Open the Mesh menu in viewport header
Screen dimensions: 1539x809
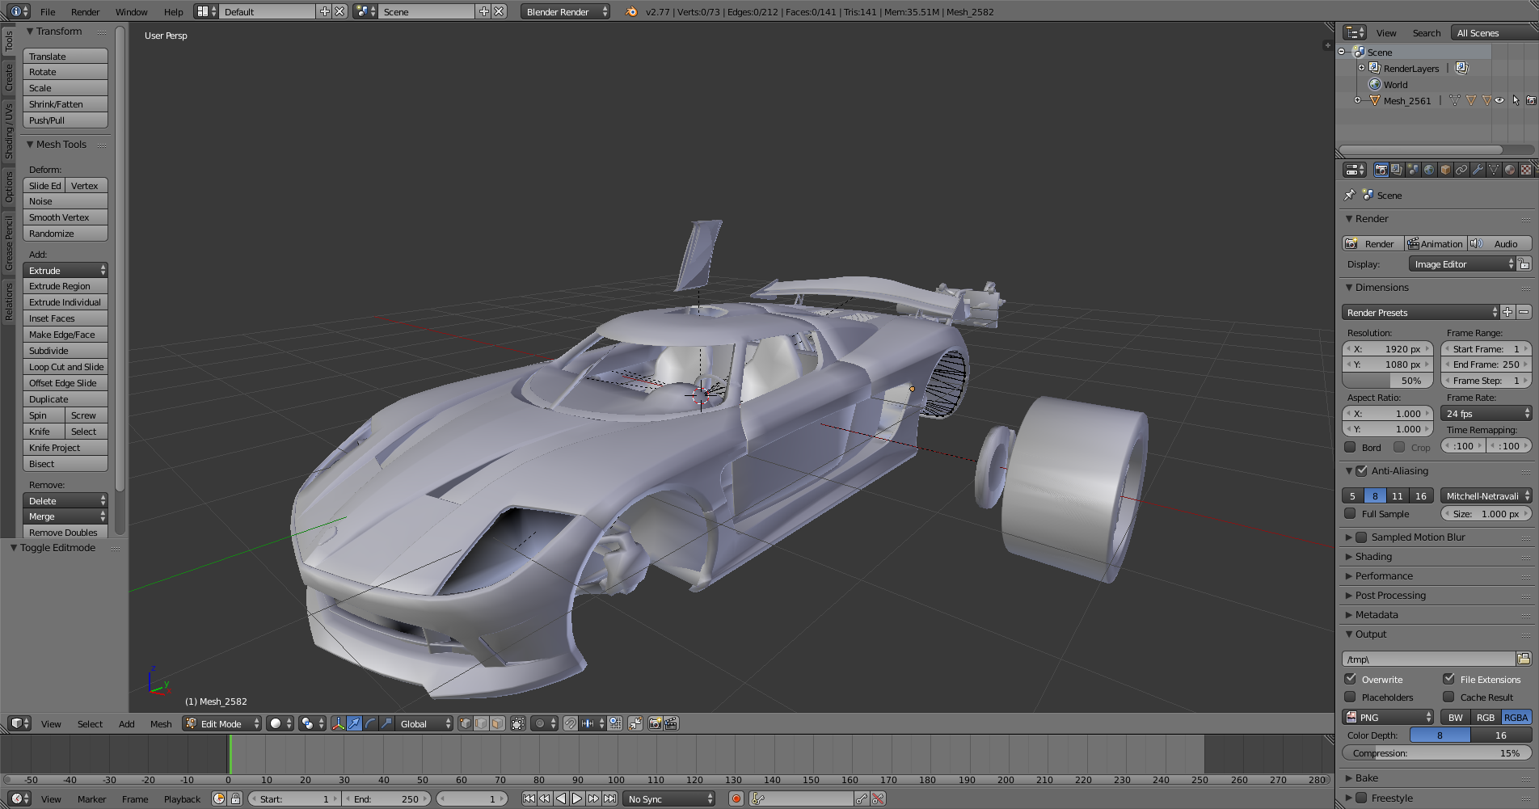(x=161, y=723)
